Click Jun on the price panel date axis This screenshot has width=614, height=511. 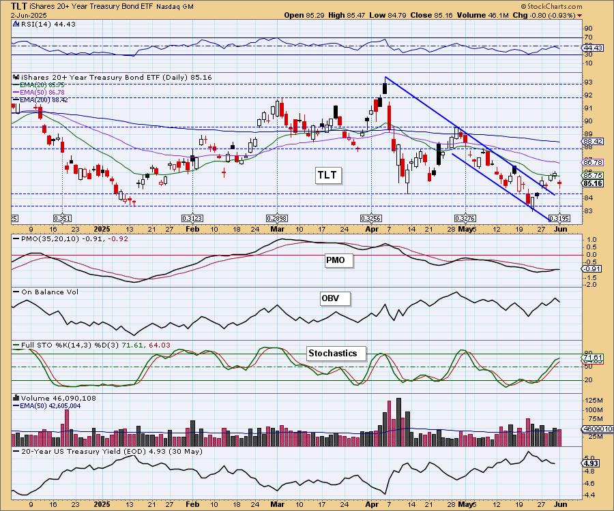[560, 229]
